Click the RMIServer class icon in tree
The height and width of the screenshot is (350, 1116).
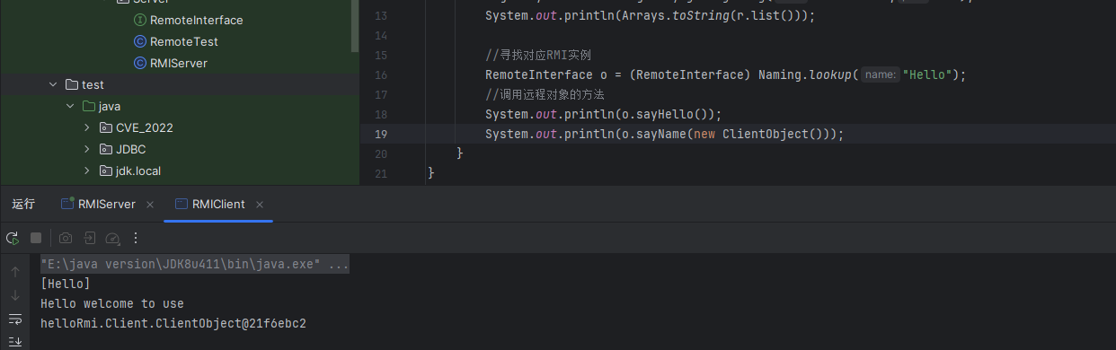139,63
